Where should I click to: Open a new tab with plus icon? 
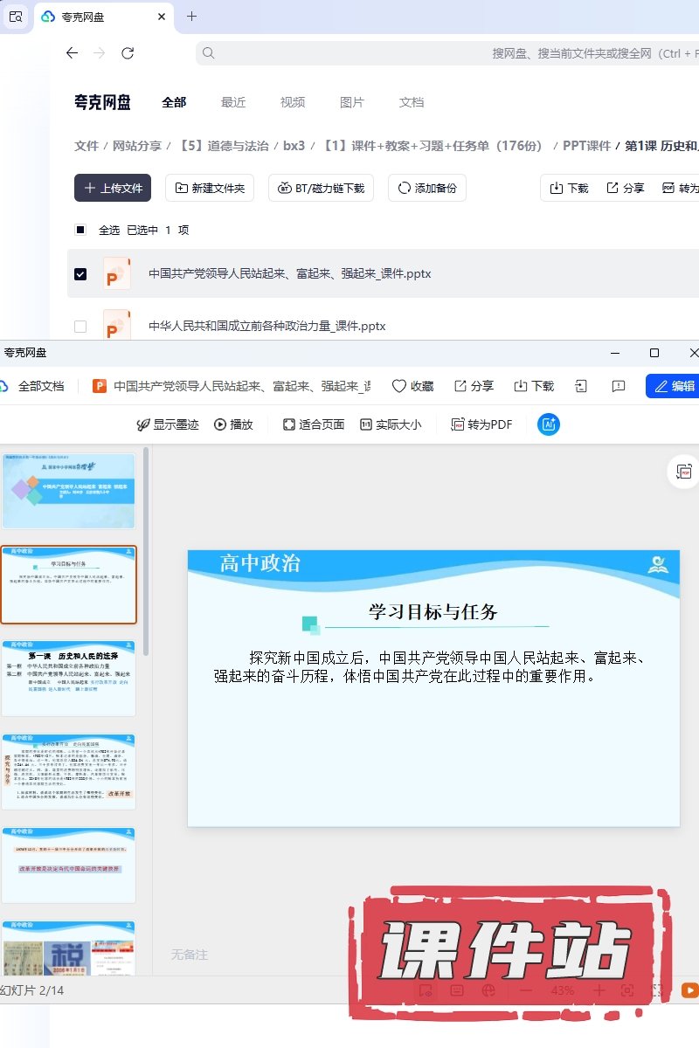tap(192, 17)
